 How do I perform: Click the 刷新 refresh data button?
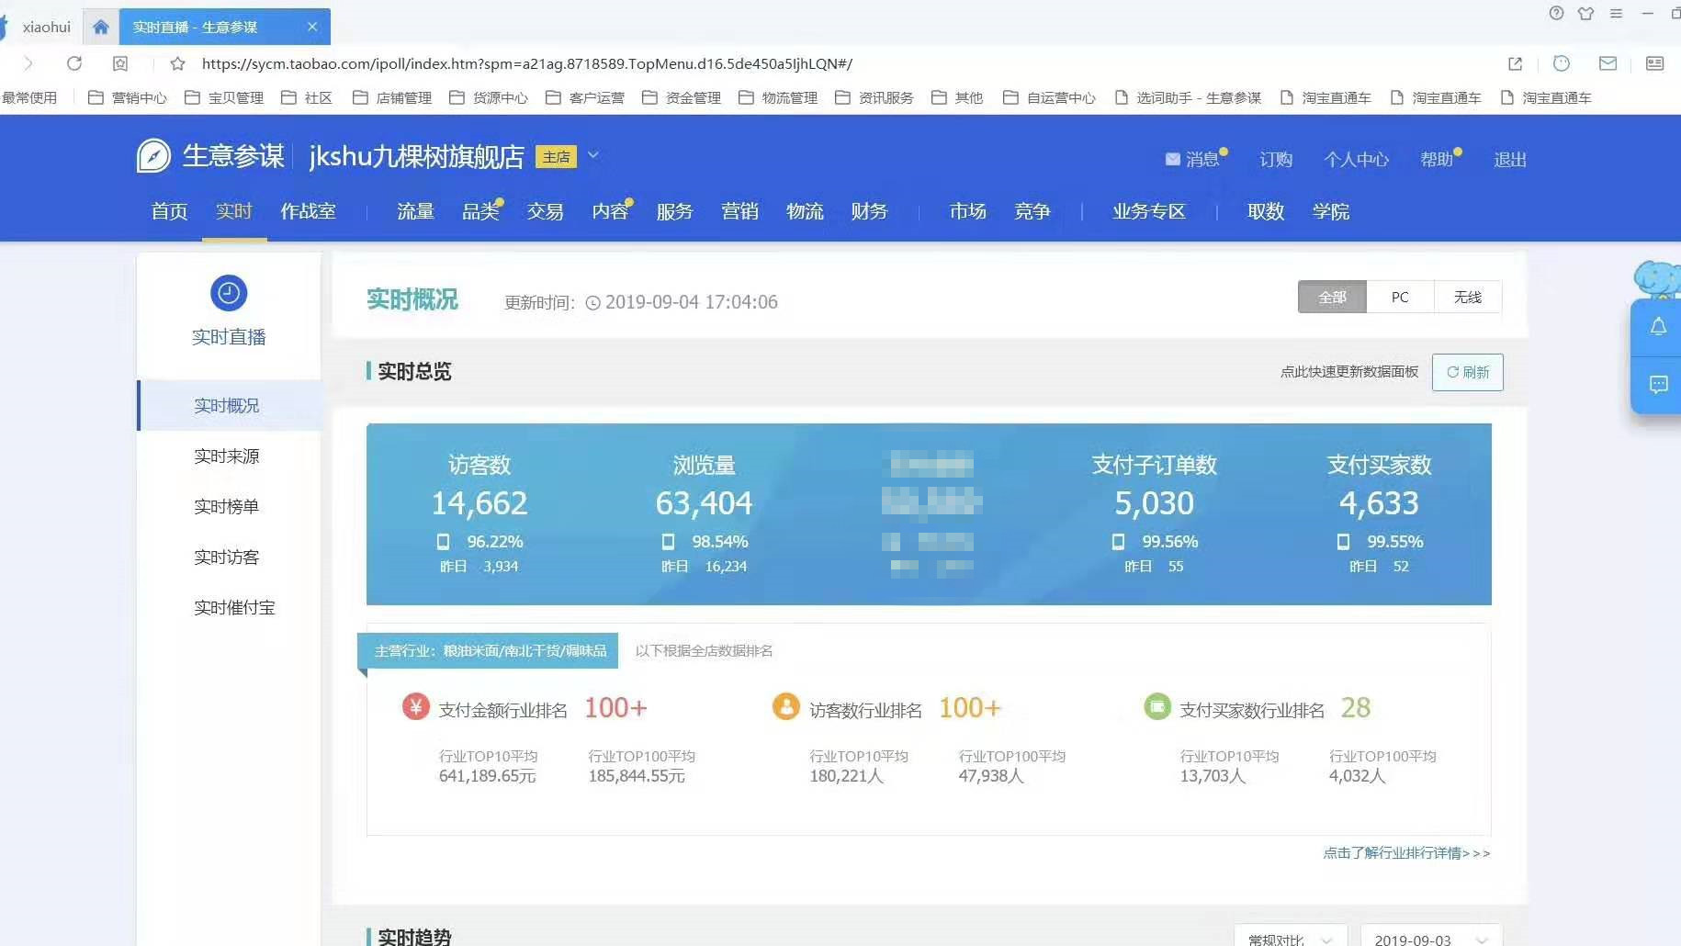1467,372
